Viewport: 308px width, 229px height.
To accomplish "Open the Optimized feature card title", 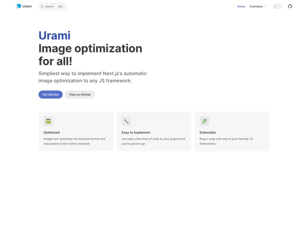I will (51, 132).
